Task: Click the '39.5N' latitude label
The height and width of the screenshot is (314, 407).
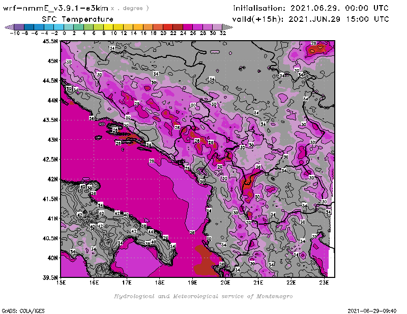Action: (50, 278)
